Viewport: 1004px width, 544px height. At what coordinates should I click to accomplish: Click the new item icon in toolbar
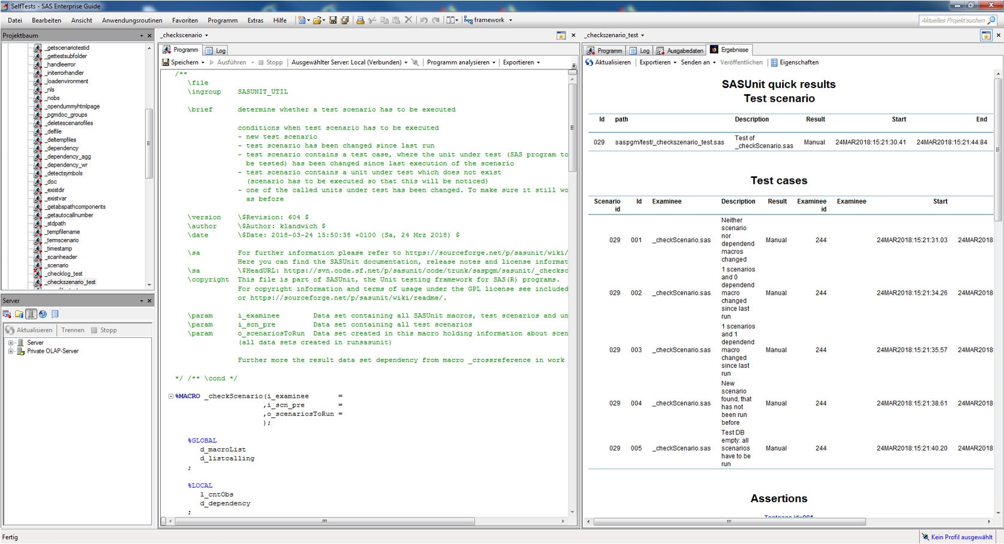[x=302, y=20]
